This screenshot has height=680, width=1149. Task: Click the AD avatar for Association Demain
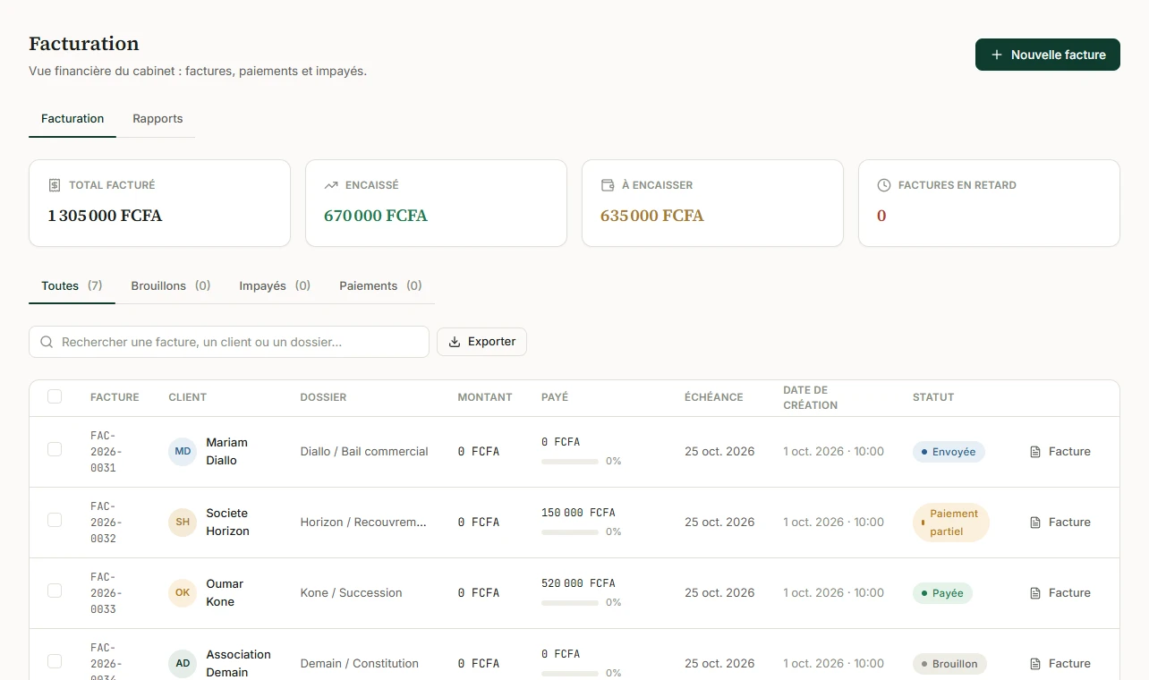point(183,663)
